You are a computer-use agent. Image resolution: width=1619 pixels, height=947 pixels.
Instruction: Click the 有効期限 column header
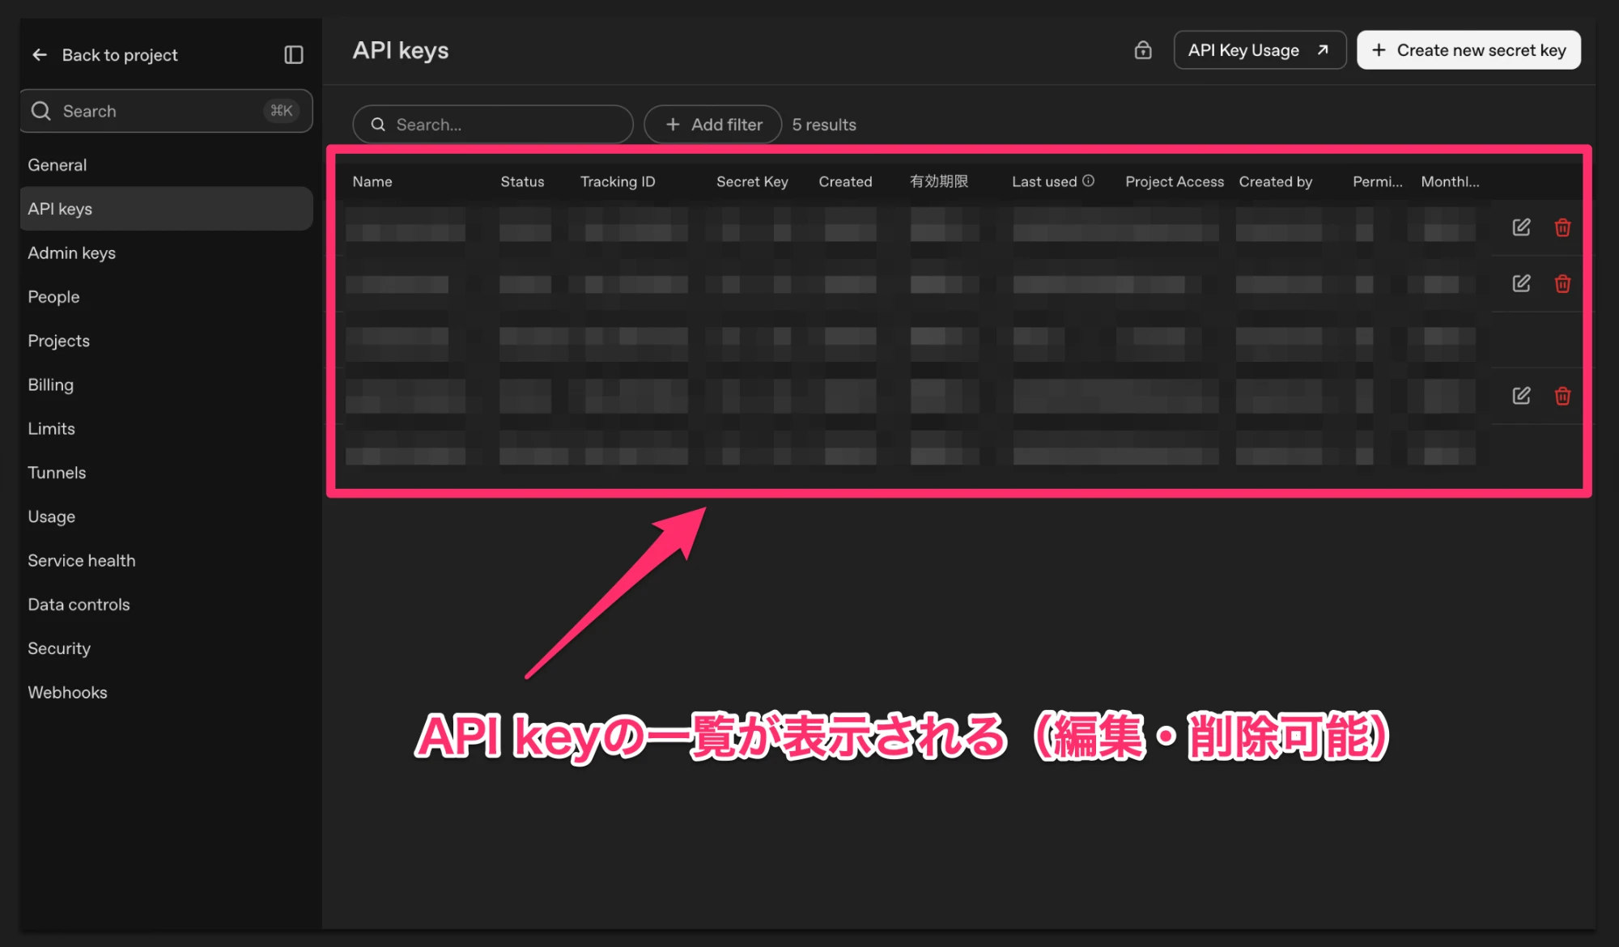(939, 181)
